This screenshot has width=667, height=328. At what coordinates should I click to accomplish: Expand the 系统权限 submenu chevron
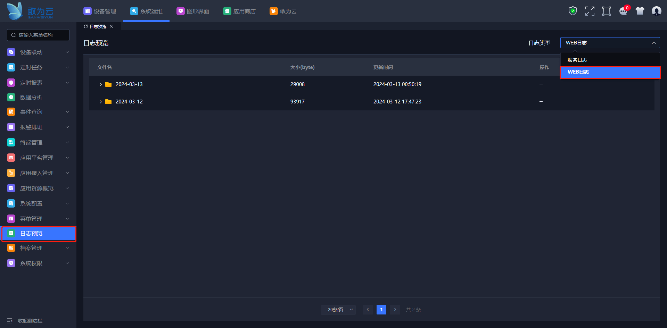point(67,263)
